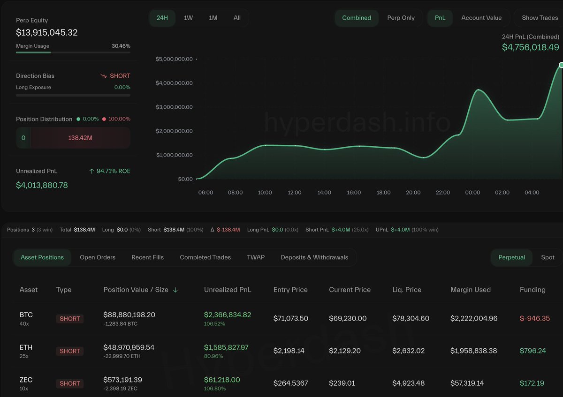
Task: Click SHORT badge in ETH row
Action: click(70, 351)
